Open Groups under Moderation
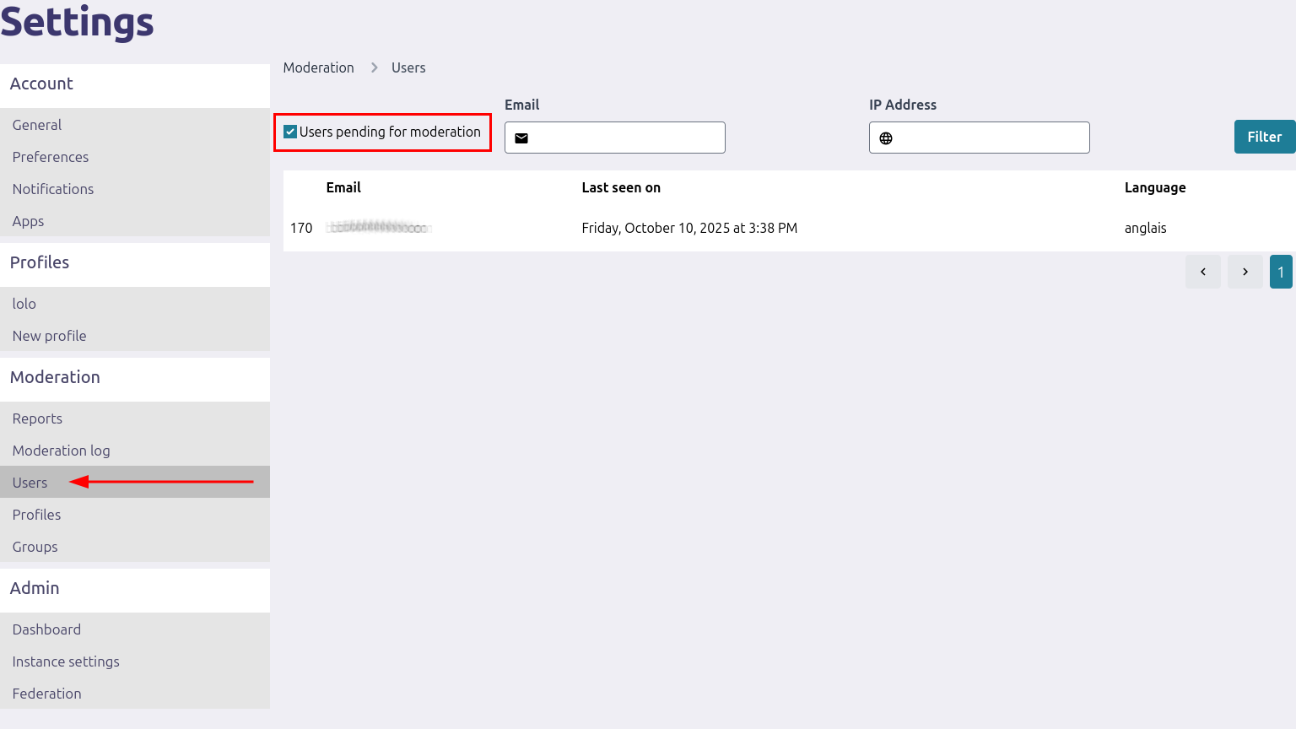The height and width of the screenshot is (729, 1296). pos(35,547)
